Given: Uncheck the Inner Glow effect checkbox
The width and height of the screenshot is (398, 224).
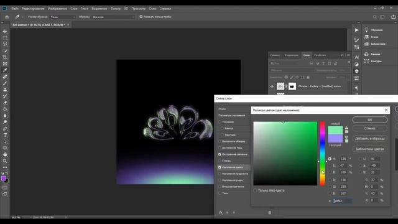Looking at the screenshot, I should (x=220, y=154).
